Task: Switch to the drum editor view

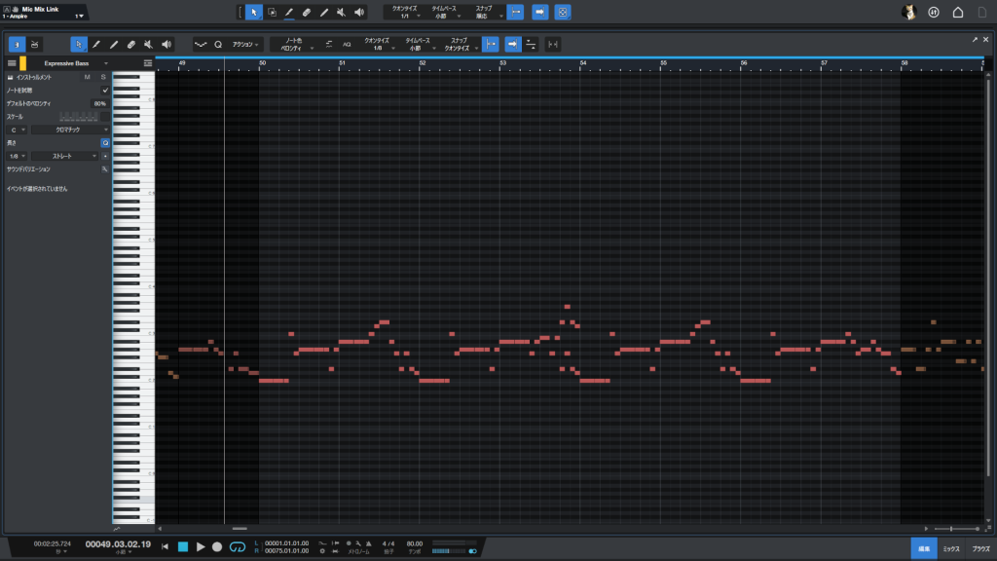Action: coord(35,44)
